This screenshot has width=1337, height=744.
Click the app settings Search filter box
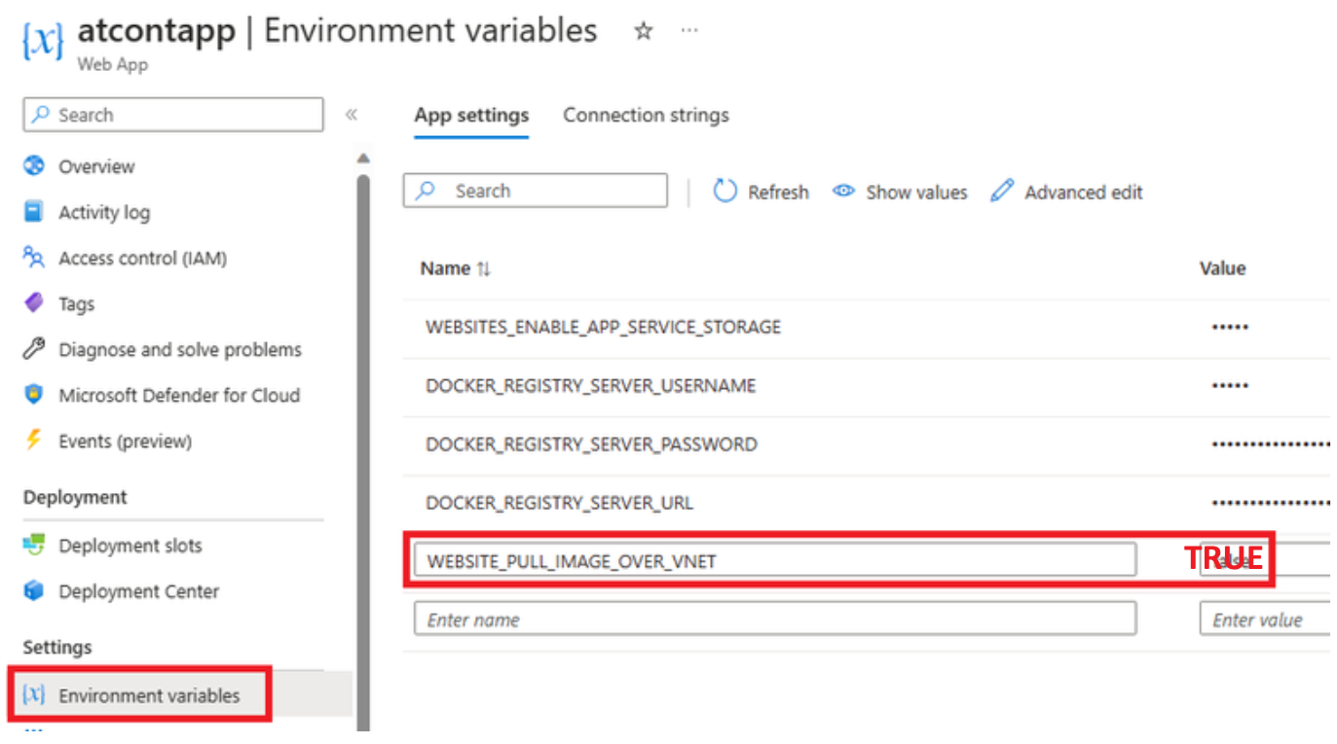click(x=536, y=191)
